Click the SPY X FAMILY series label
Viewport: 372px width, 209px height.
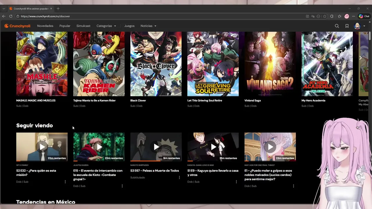pyautogui.click(x=22, y=165)
